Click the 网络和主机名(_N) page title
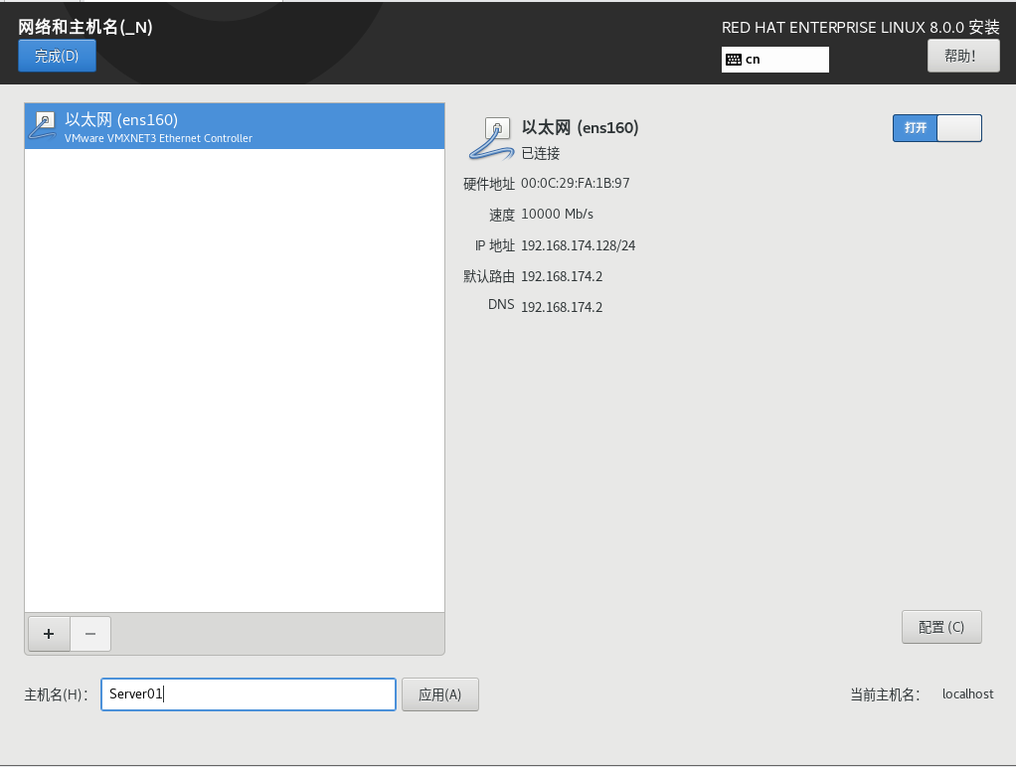The width and height of the screenshot is (1016, 767). click(85, 27)
